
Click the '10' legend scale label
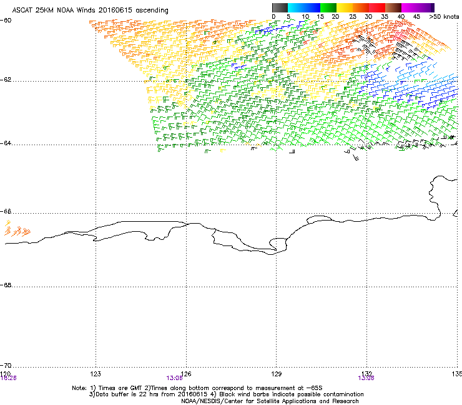[305, 17]
